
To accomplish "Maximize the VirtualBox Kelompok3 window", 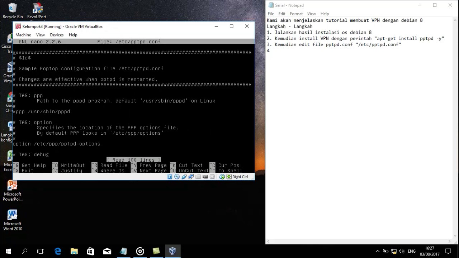I will tap(232, 26).
